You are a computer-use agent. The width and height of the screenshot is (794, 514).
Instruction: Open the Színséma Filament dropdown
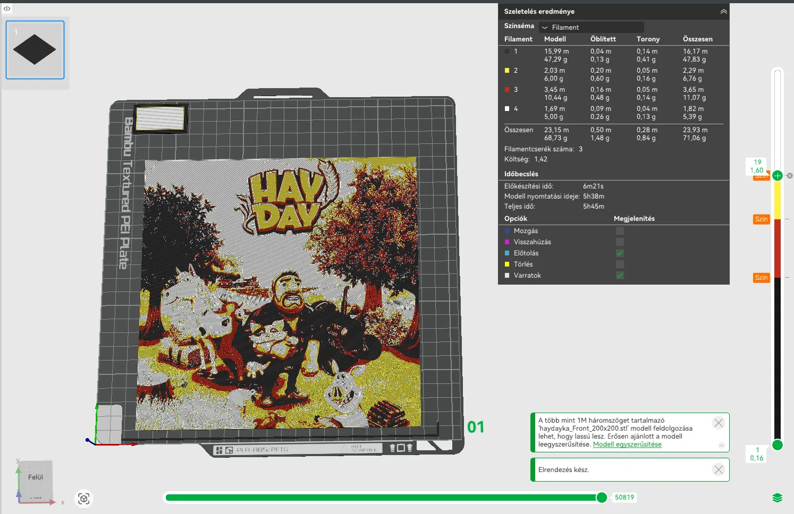point(592,27)
